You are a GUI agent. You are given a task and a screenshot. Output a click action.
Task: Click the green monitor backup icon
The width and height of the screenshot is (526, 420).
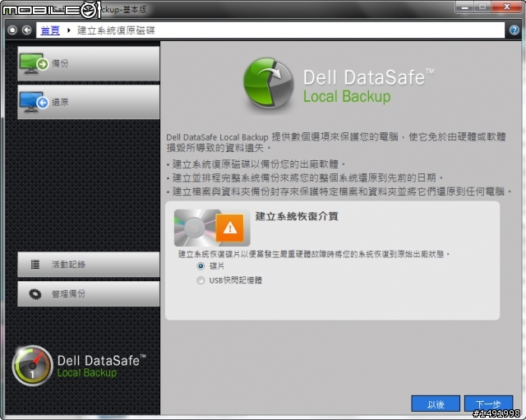34,63
